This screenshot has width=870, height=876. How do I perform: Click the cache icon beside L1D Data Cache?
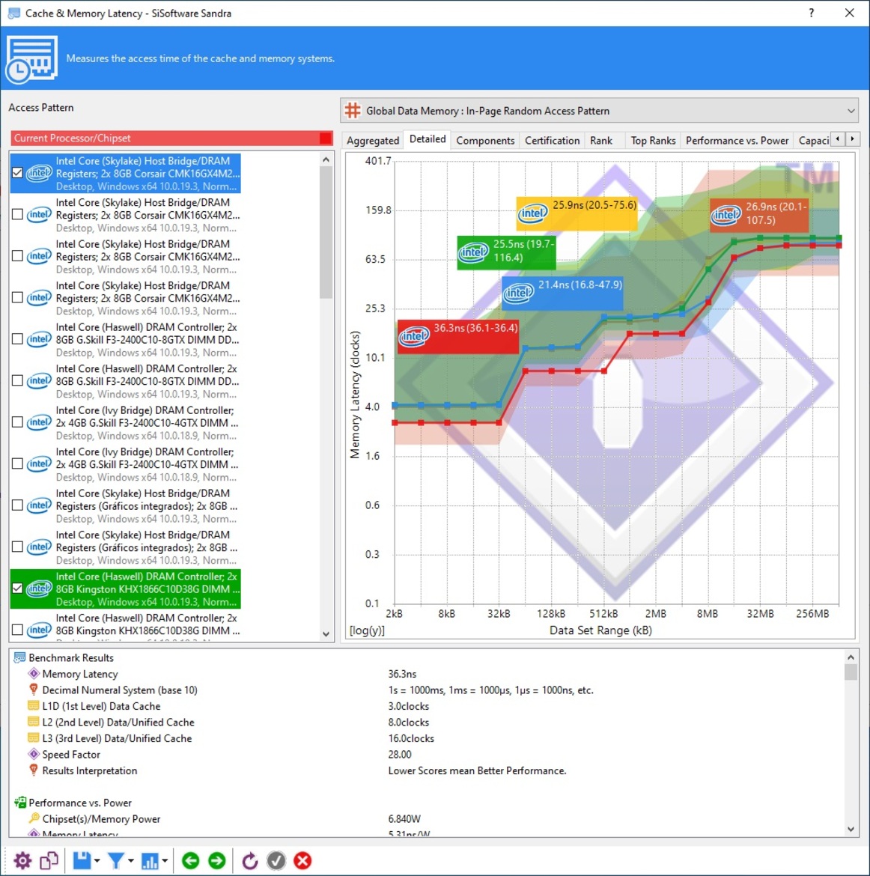(34, 706)
